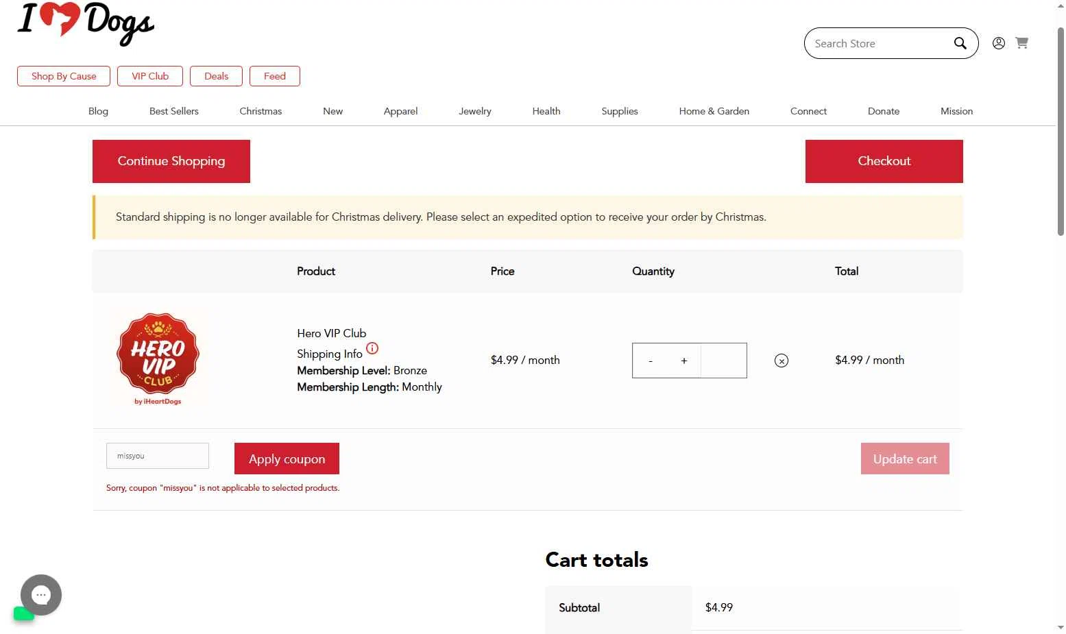1066x634 pixels.
Task: Open the Health menu
Action: coord(546,111)
